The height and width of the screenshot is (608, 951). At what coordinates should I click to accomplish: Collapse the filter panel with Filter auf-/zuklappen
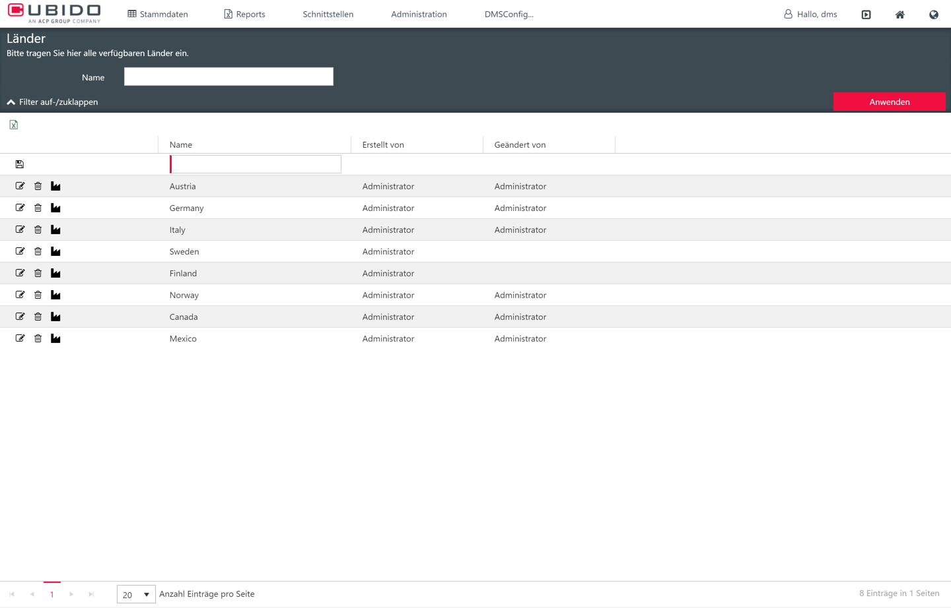53,102
